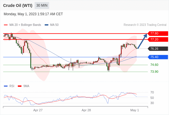This screenshot has height=115, width=169.
Task: Click the date and time stamp text
Action: pos(33,14)
